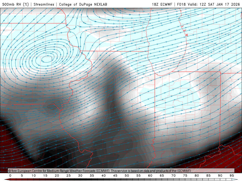242x181 pixels.
Task: Click the "50" value on the color scale
Action: pyautogui.click(x=127, y=176)
